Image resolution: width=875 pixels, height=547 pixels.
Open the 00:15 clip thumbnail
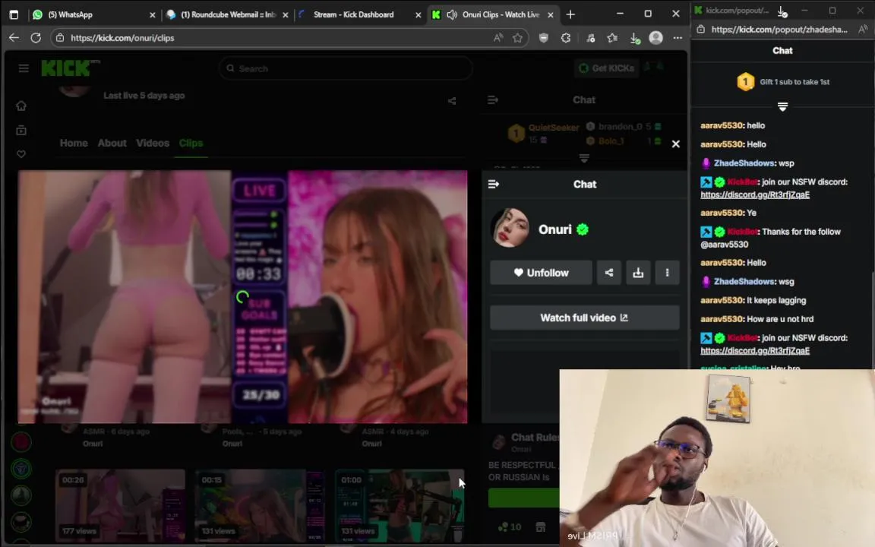coord(260,505)
